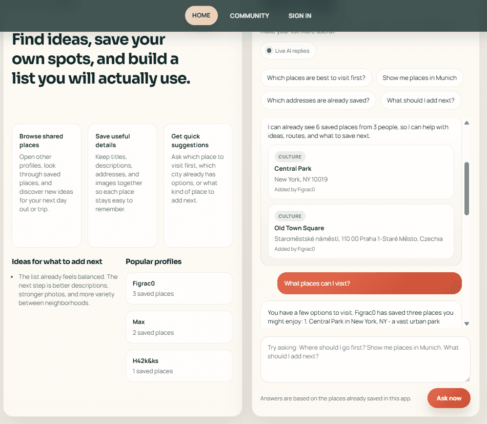Click the question input field
The width and height of the screenshot is (487, 424).
[364, 359]
